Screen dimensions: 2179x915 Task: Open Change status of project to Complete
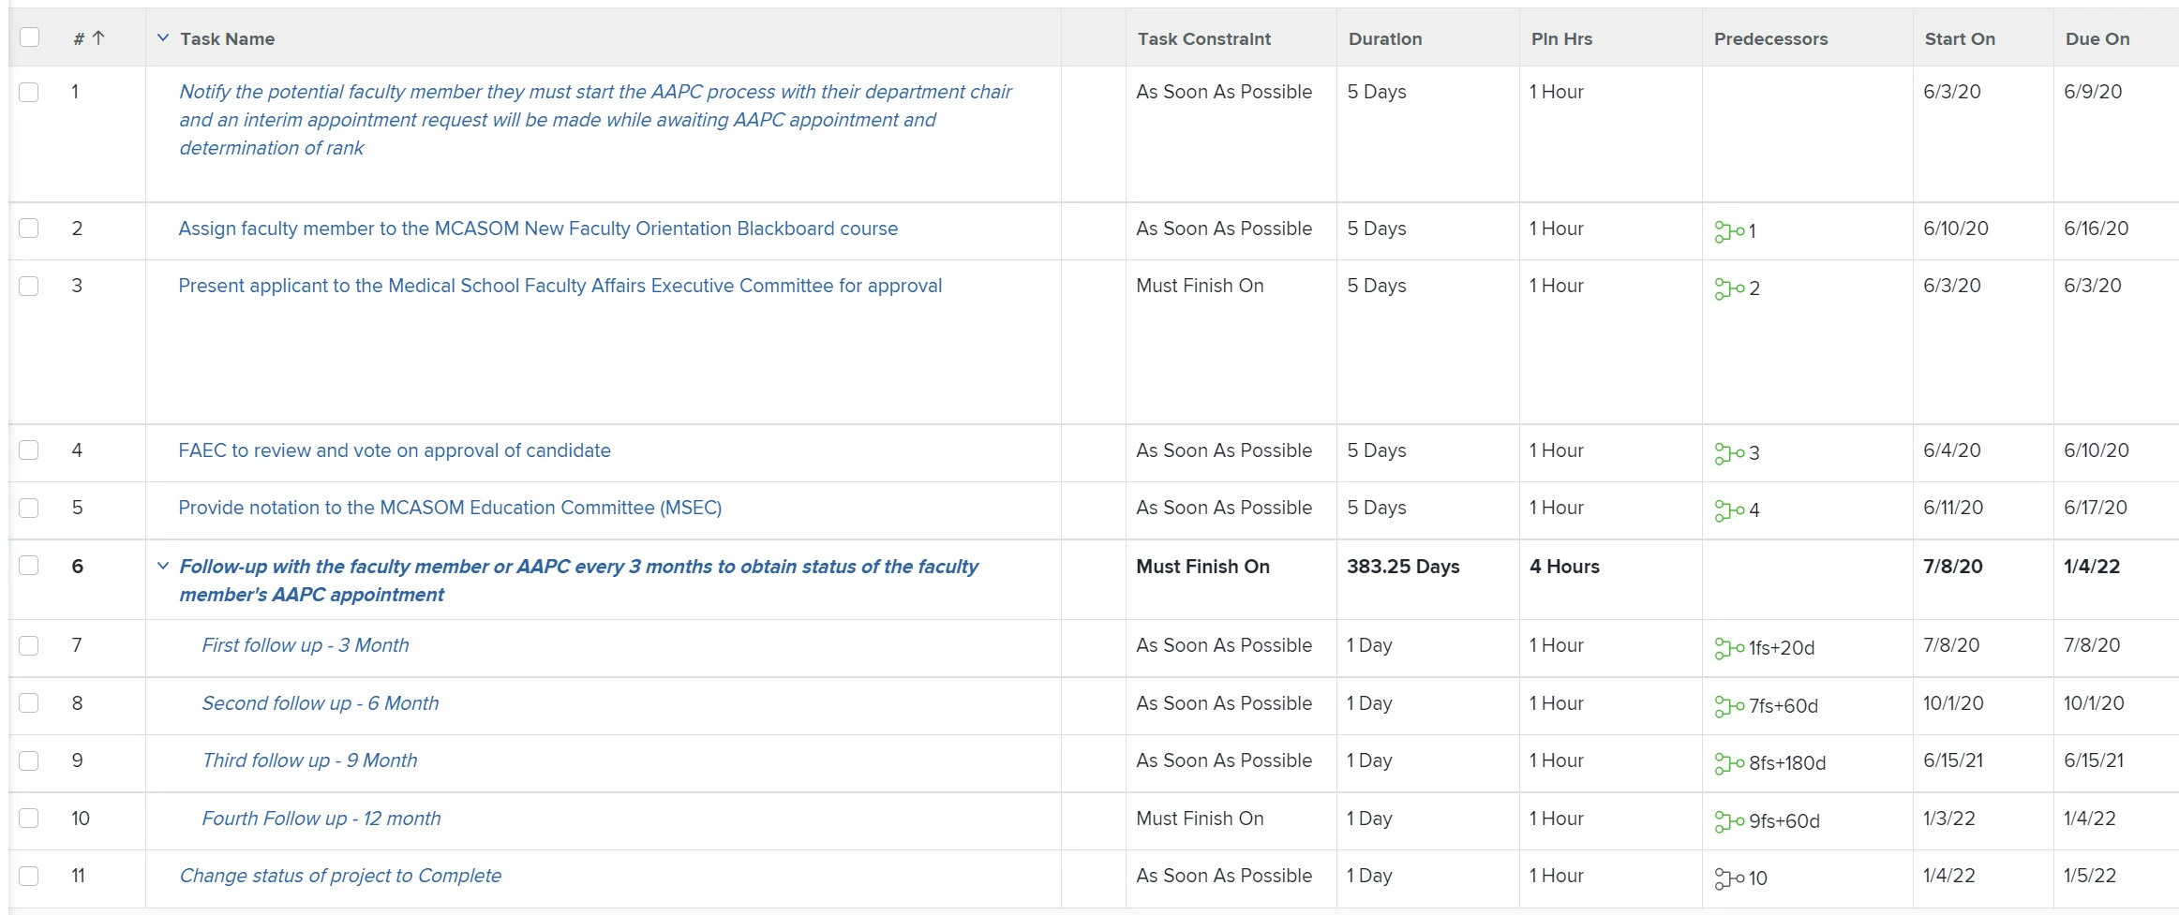pyautogui.click(x=340, y=876)
